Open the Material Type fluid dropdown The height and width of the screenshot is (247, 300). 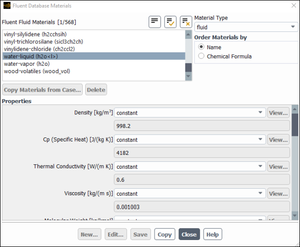pos(246,27)
